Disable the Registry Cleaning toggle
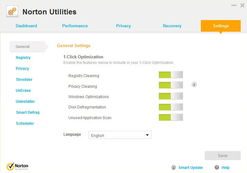This screenshot has height=173, width=247. tap(171, 75)
